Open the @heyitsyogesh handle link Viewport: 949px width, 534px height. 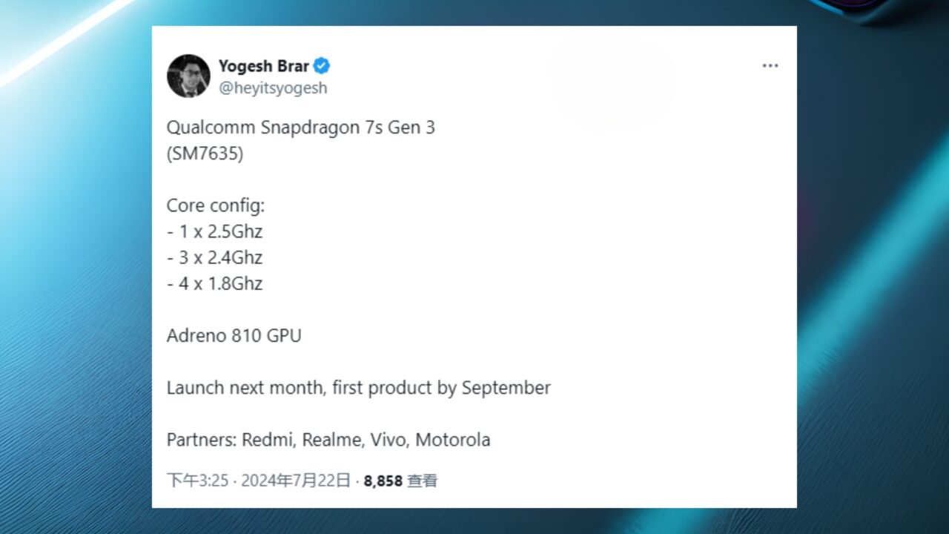point(273,88)
